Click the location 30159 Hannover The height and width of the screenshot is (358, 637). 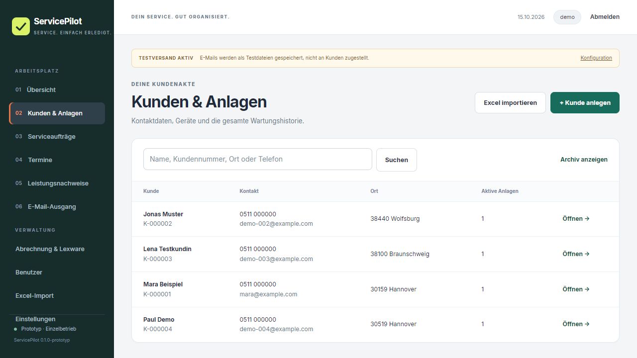[393, 289]
